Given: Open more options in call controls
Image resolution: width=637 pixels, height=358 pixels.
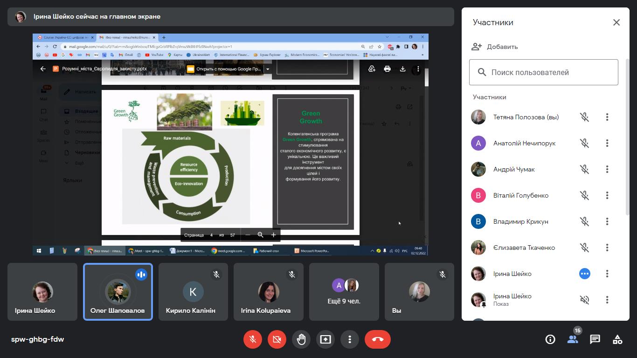Looking at the screenshot, I should click(x=350, y=339).
